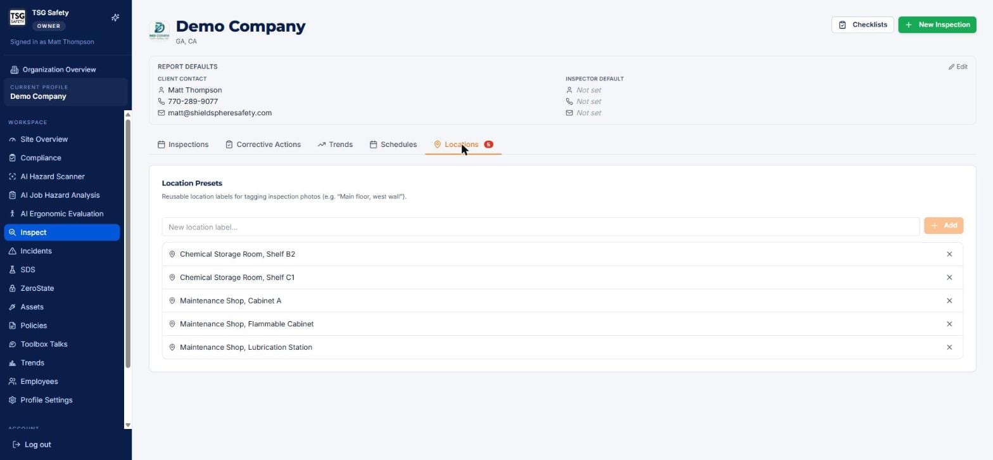This screenshot has height=460, width=993.
Task: Click the New Inspection button
Action: (937, 25)
